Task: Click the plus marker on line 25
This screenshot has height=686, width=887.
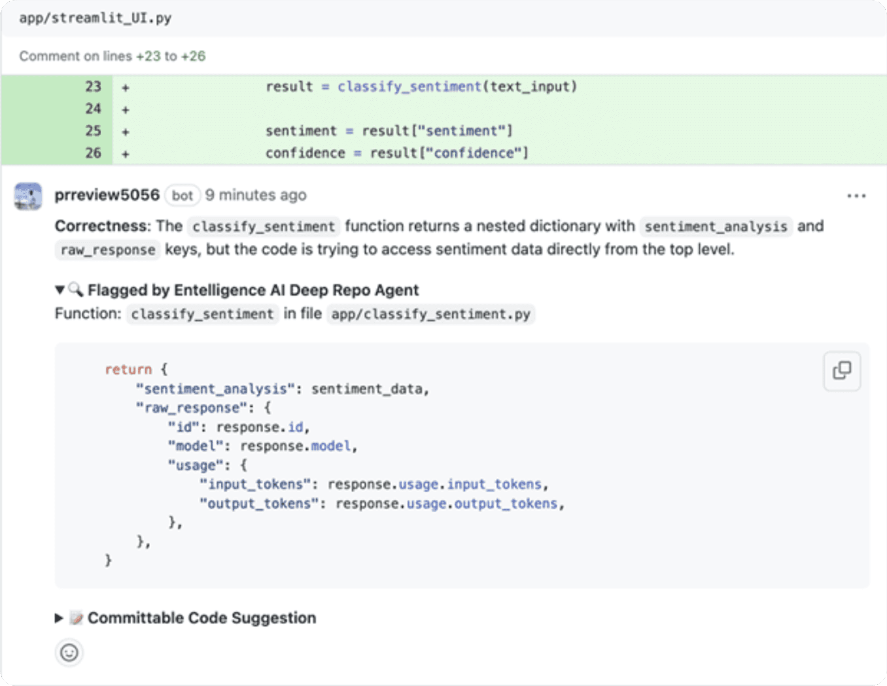Action: tap(125, 132)
